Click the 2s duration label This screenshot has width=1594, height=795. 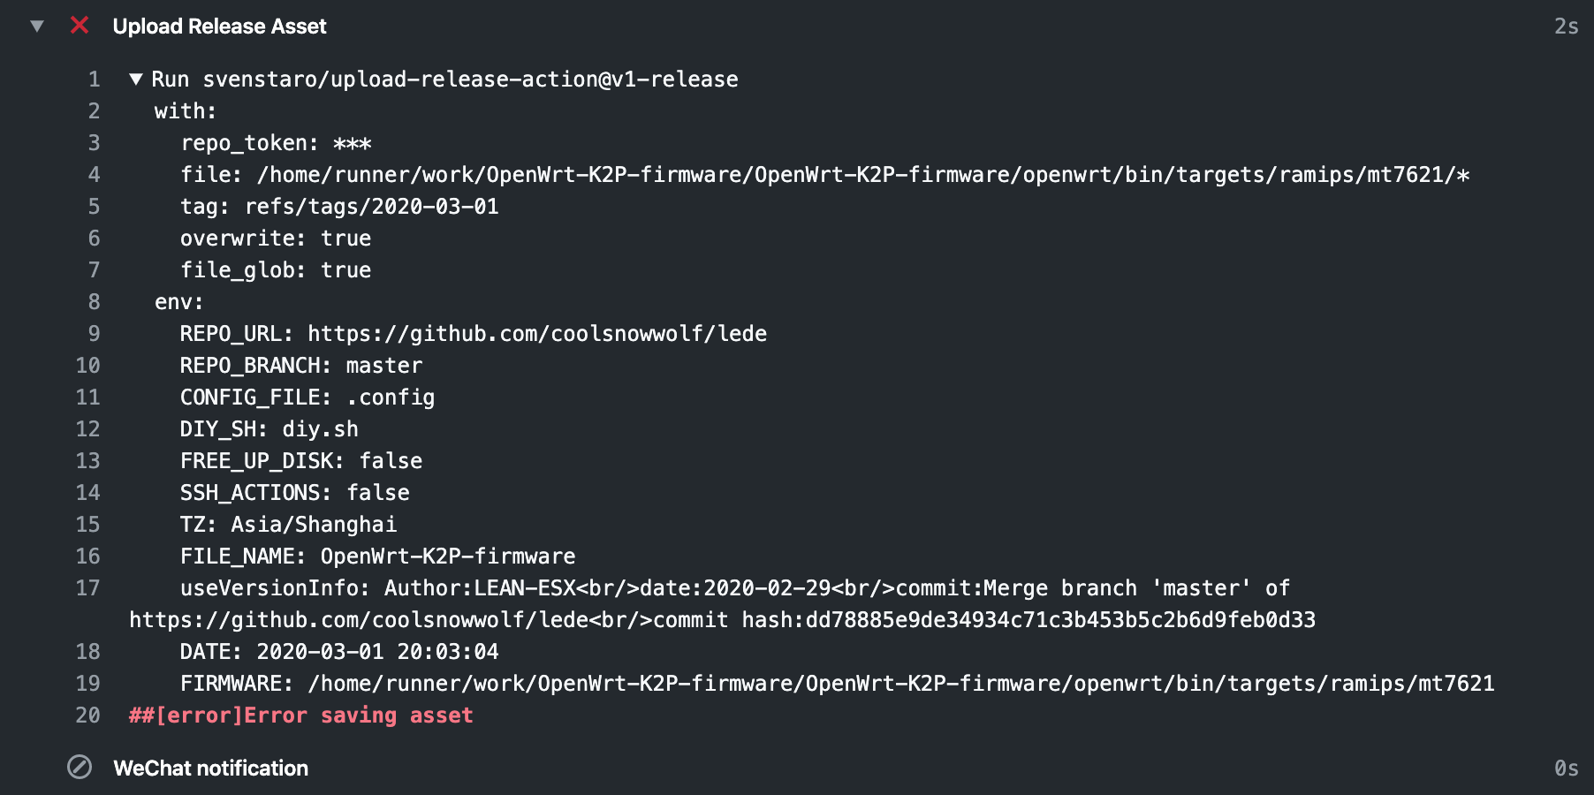point(1564,26)
